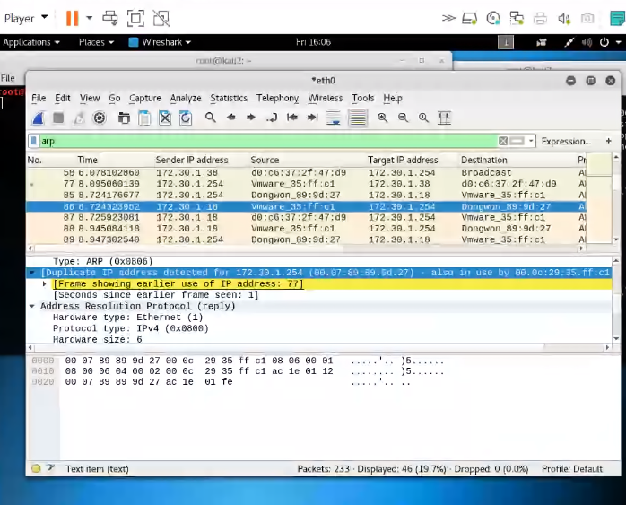Click the resize columns toolbar icon

click(x=444, y=118)
